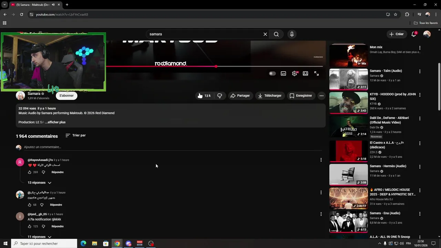Expand the description with ...afficher plus
441x248 pixels.
click(55, 122)
